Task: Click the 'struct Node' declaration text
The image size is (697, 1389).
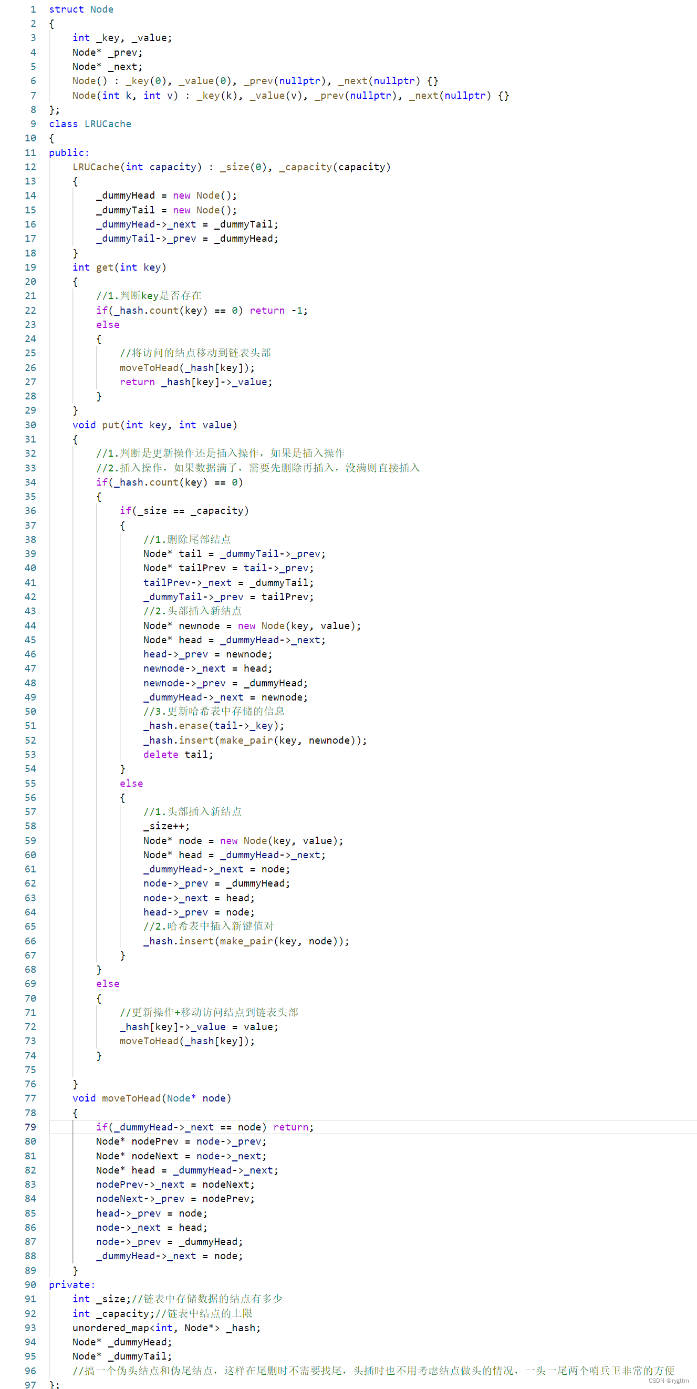Action: (x=81, y=9)
